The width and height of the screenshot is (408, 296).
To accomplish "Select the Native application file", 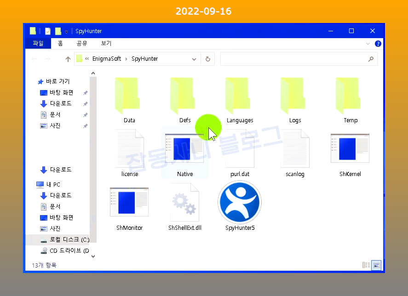I will coord(185,154).
